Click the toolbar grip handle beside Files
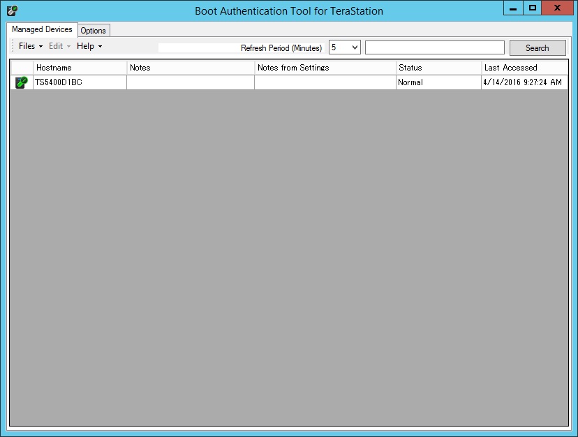 click(x=13, y=46)
